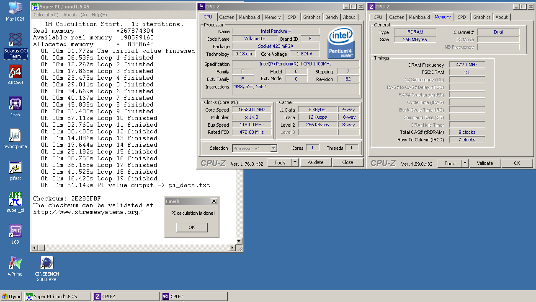536x302 pixels.
Task: Click OK button in right CPU-Z window
Action: click(x=517, y=163)
